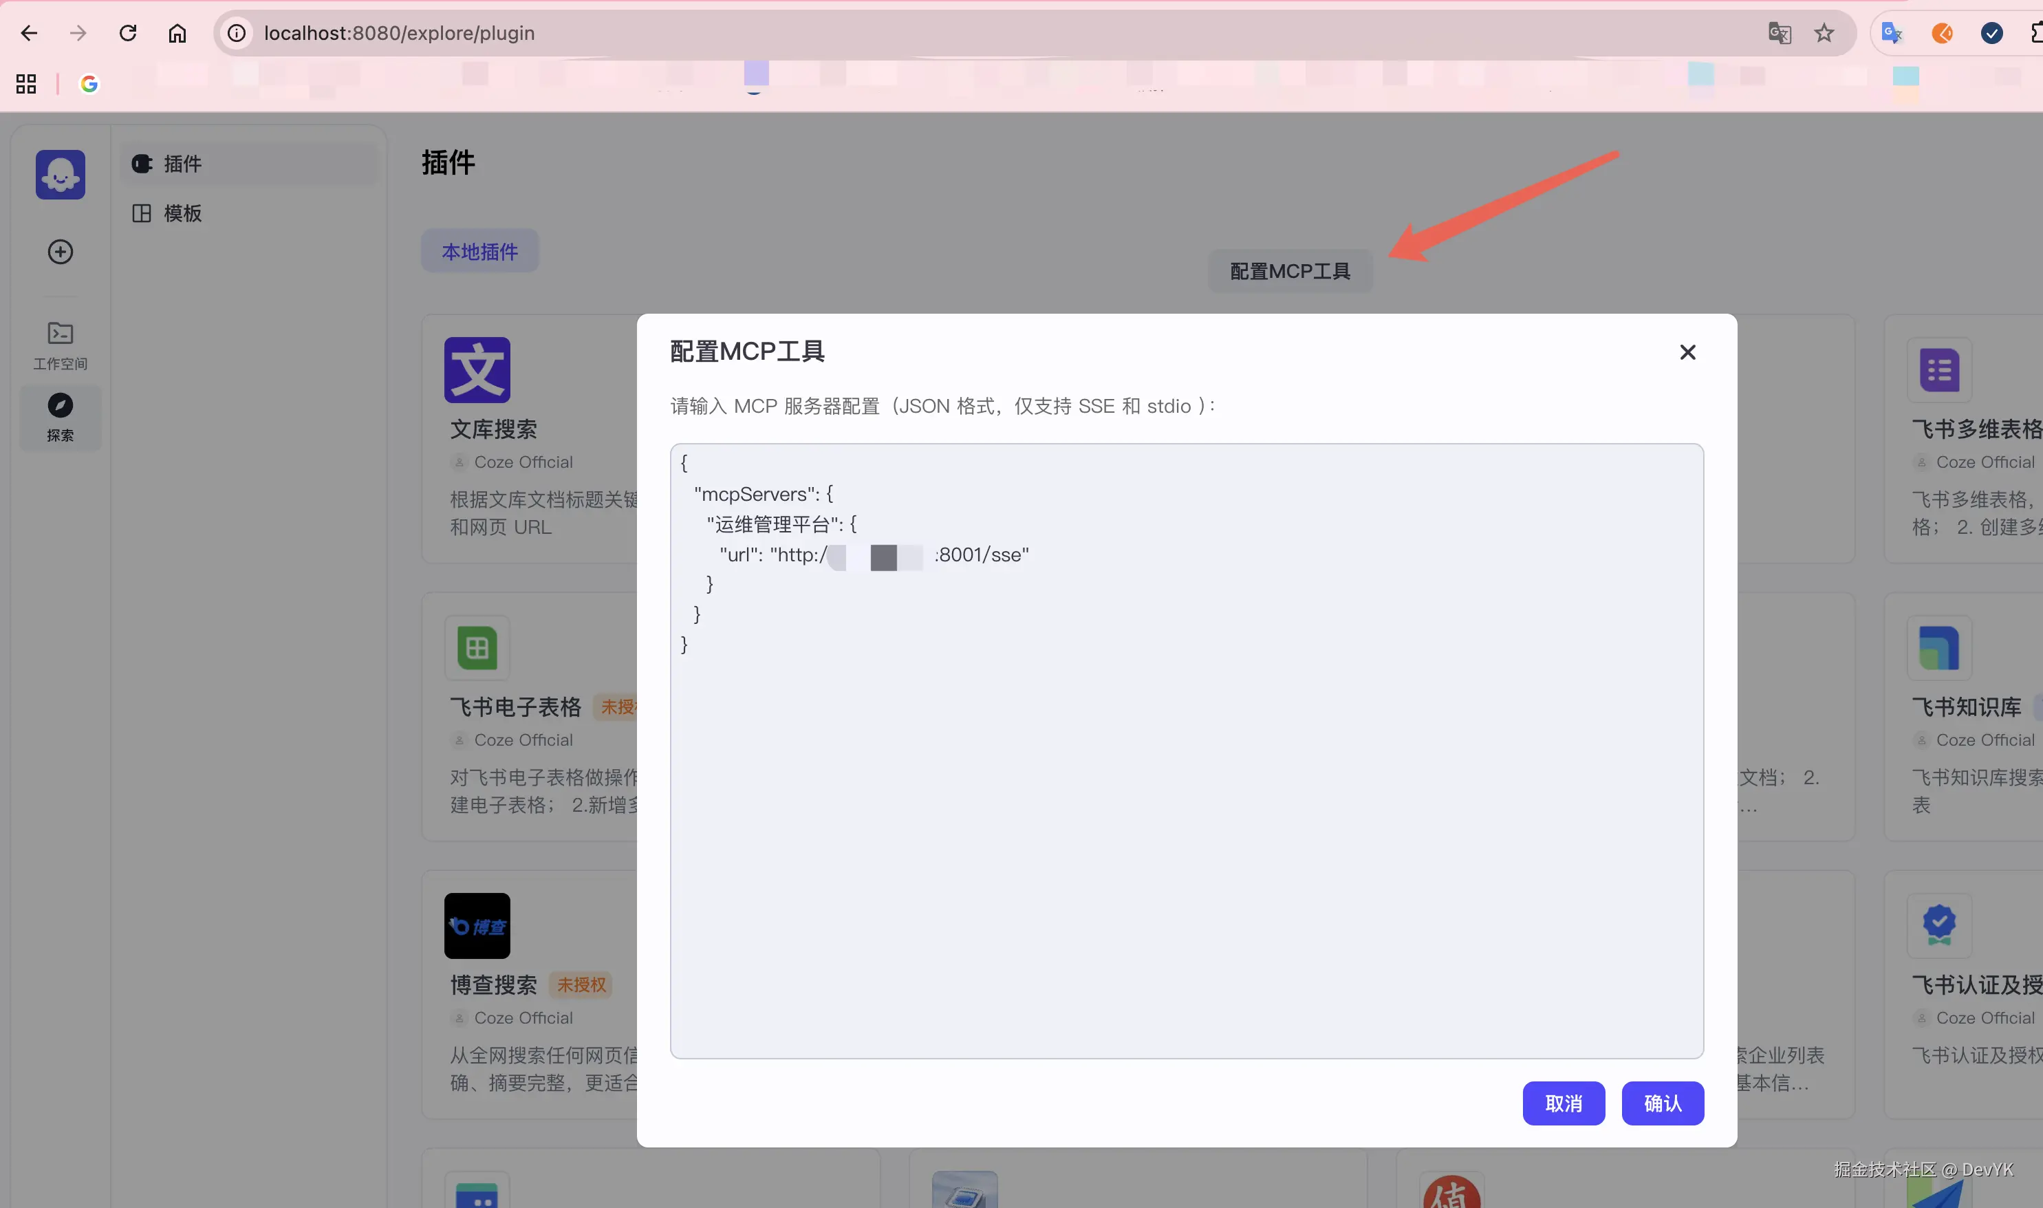Click inside the MCP JSON configuration textarea
The image size is (2043, 1208).
(1186, 814)
